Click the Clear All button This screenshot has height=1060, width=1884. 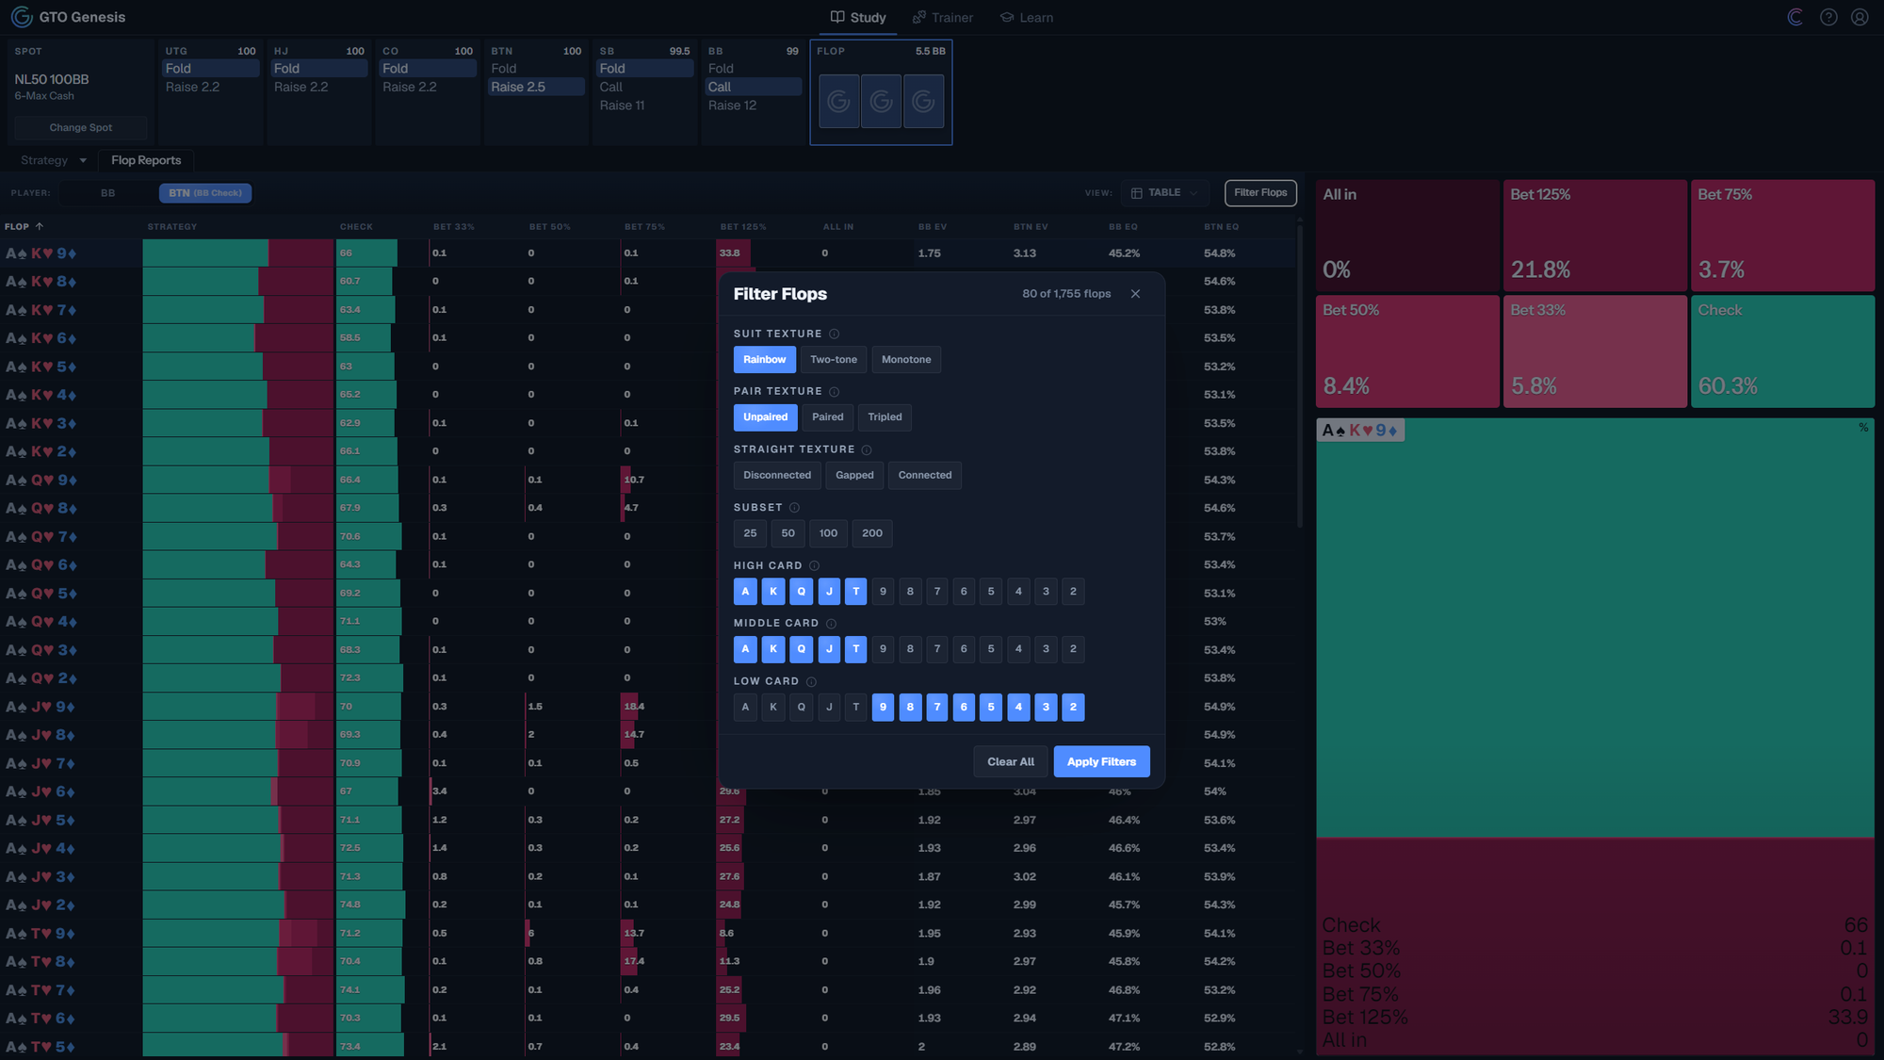pyautogui.click(x=1011, y=762)
